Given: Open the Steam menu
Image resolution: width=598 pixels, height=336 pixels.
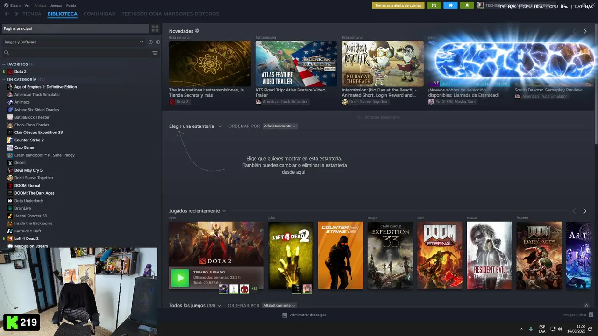Looking at the screenshot, I should (15, 6).
